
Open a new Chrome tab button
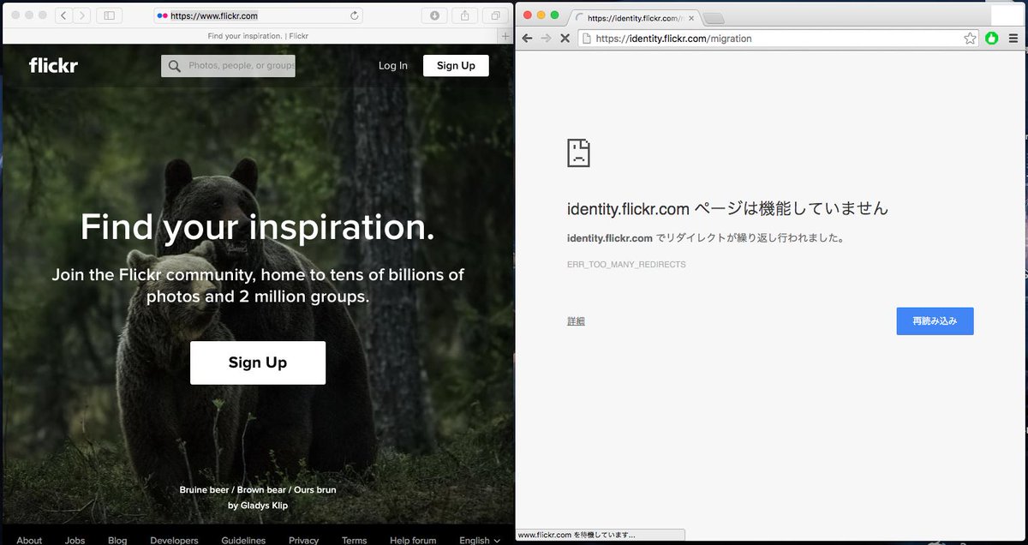(714, 18)
